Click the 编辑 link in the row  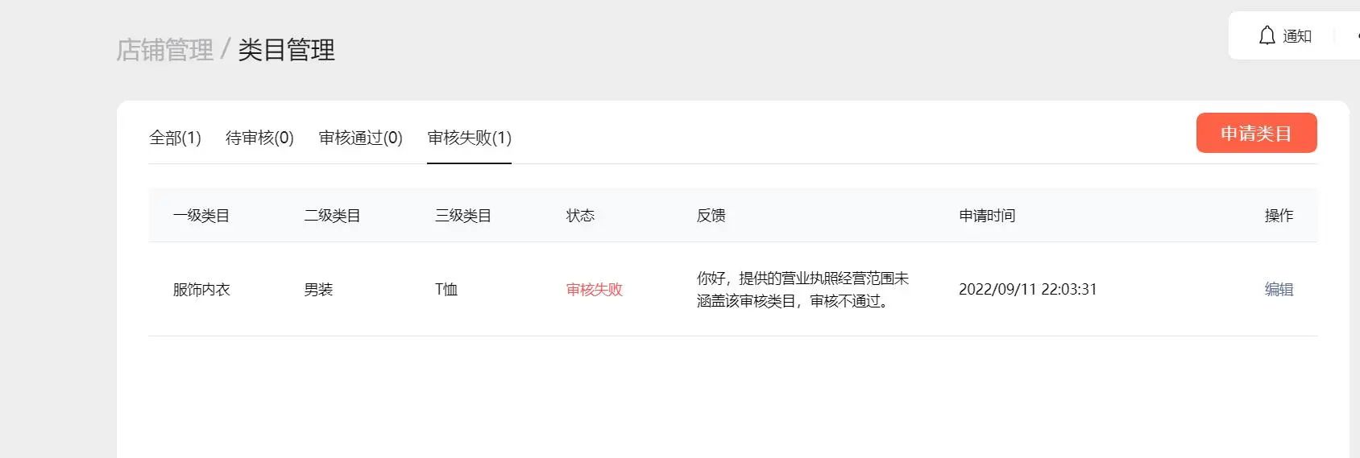tap(1279, 289)
